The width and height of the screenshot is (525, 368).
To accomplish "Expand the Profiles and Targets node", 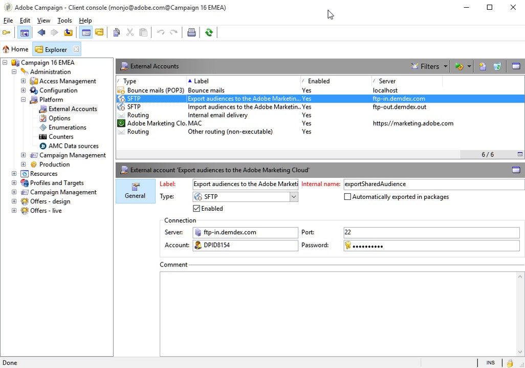I will point(14,183).
